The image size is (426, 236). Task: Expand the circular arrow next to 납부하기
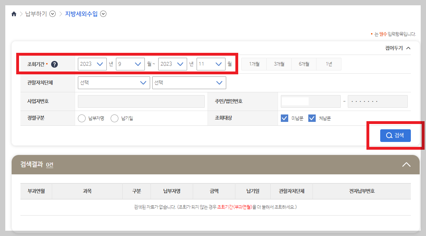click(x=52, y=14)
